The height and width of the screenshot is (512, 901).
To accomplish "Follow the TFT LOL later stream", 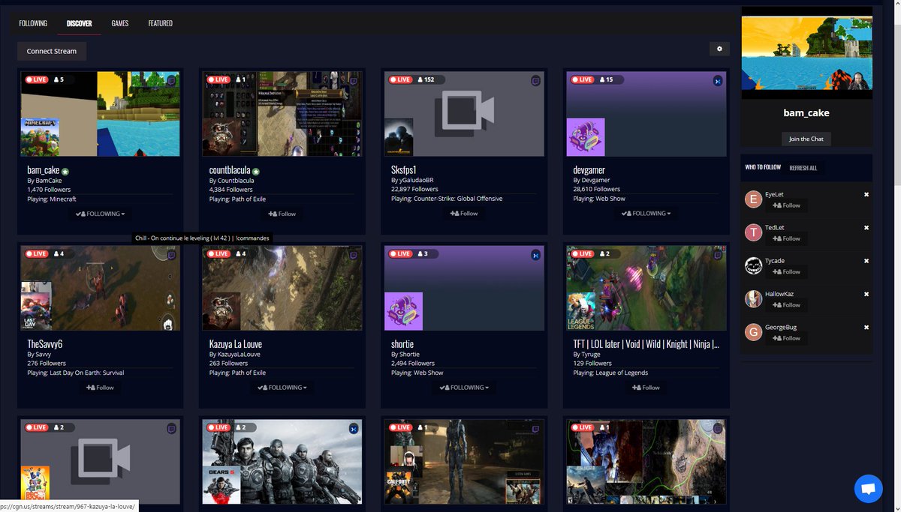I will coord(646,388).
